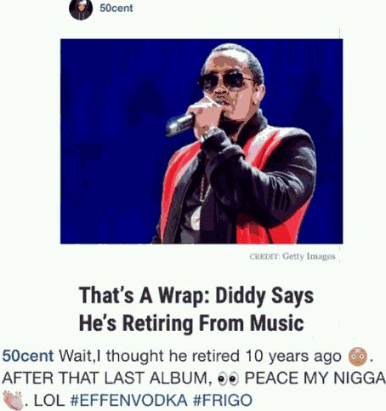Click the headline line That's A Wrap: Diddy Says
Viewport: 386px width, 411px height.
click(196, 295)
